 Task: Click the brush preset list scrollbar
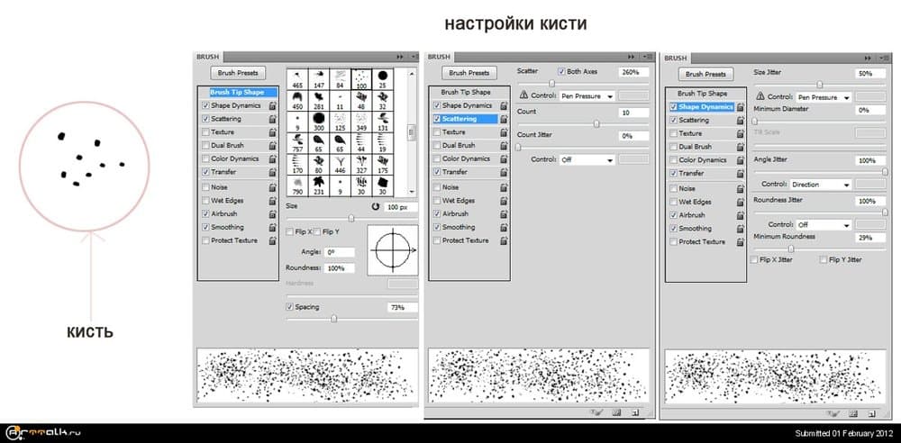(412, 132)
